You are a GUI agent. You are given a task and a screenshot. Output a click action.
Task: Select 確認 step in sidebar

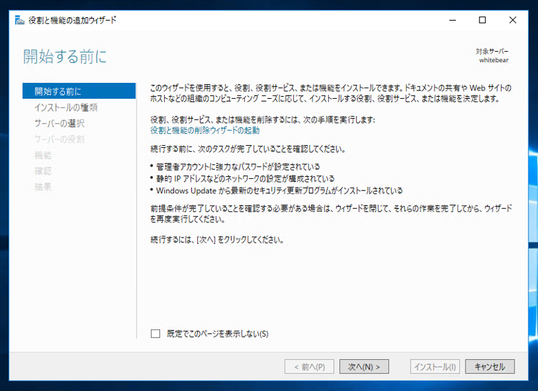43,171
